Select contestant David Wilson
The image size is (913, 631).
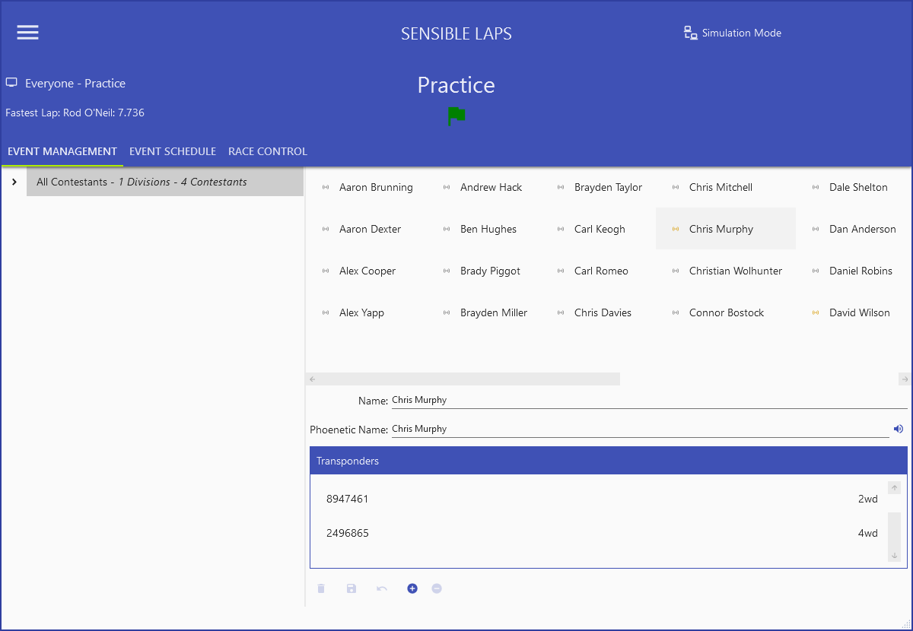pyautogui.click(x=859, y=312)
